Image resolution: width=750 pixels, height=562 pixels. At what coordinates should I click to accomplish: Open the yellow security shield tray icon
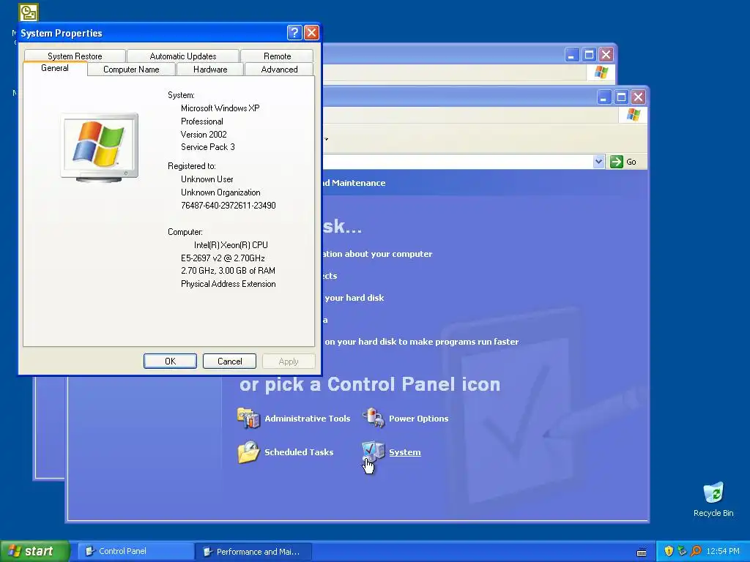click(669, 551)
